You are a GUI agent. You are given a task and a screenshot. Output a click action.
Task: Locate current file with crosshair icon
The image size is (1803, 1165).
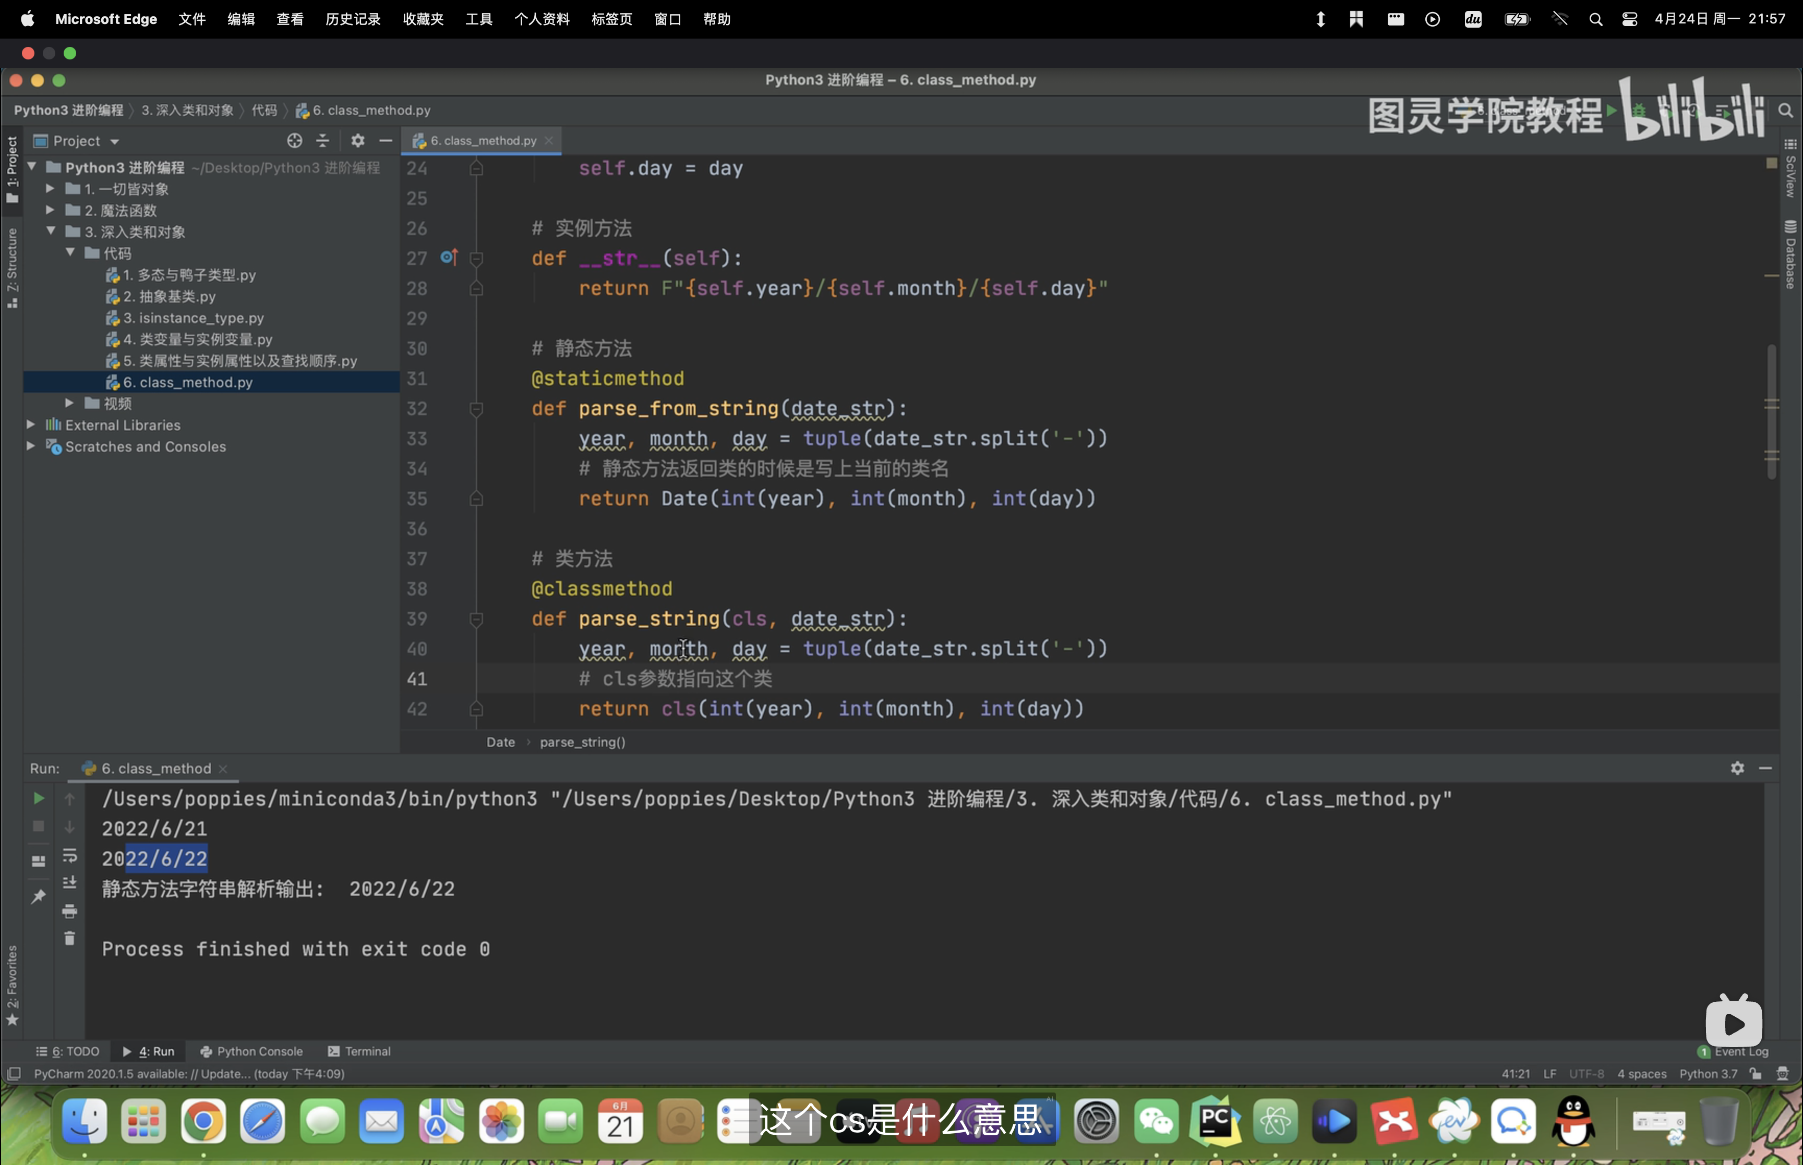(294, 141)
